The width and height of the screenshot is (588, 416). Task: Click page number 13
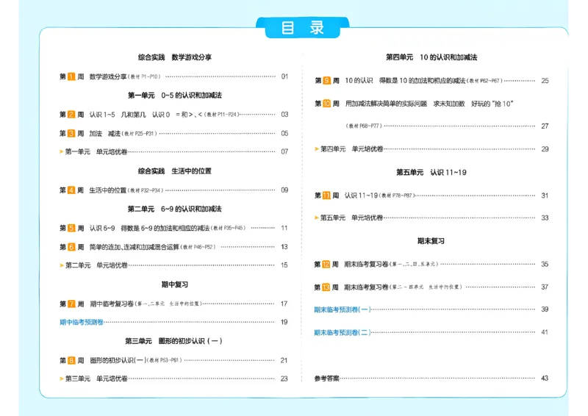coord(284,247)
